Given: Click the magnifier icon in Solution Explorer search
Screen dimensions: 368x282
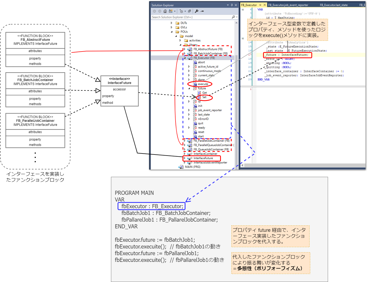Looking at the screenshot, I should click(x=233, y=17).
